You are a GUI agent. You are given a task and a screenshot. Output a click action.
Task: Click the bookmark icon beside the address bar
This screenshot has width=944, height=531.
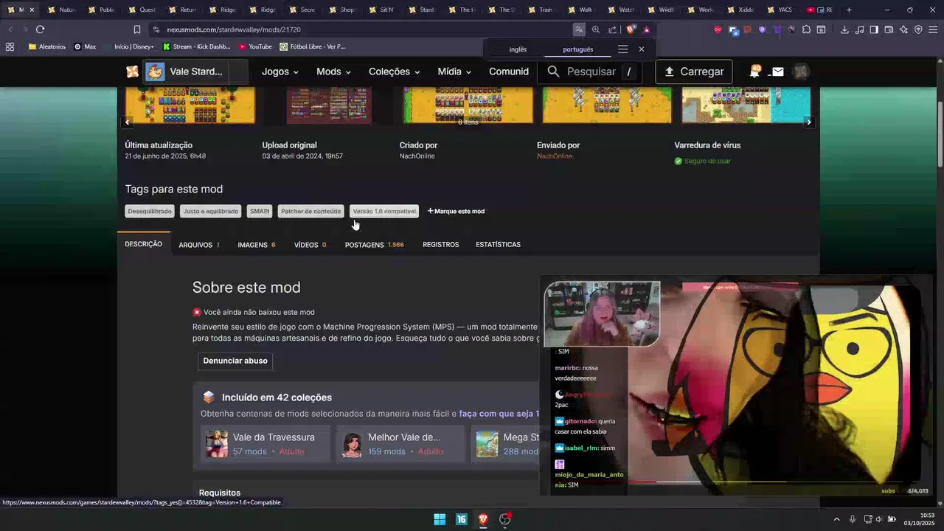click(x=137, y=29)
